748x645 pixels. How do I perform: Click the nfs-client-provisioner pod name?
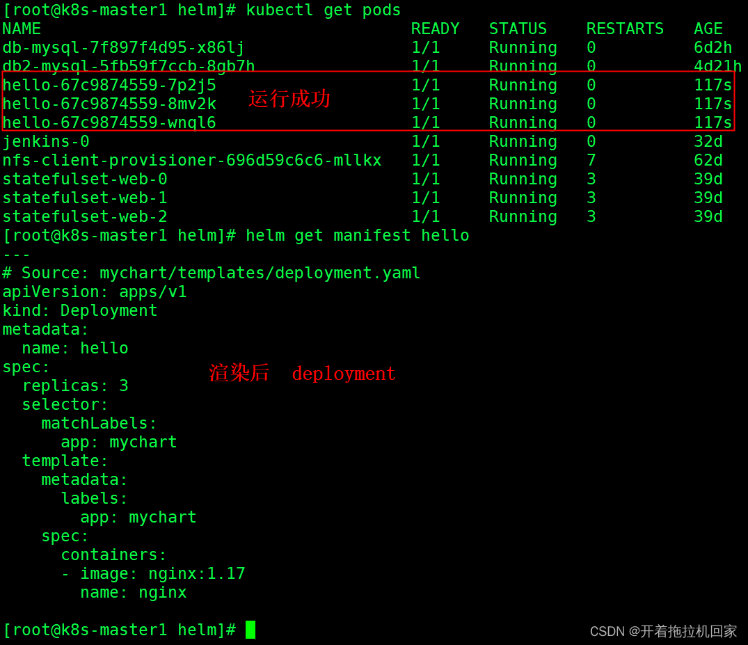click(x=192, y=160)
